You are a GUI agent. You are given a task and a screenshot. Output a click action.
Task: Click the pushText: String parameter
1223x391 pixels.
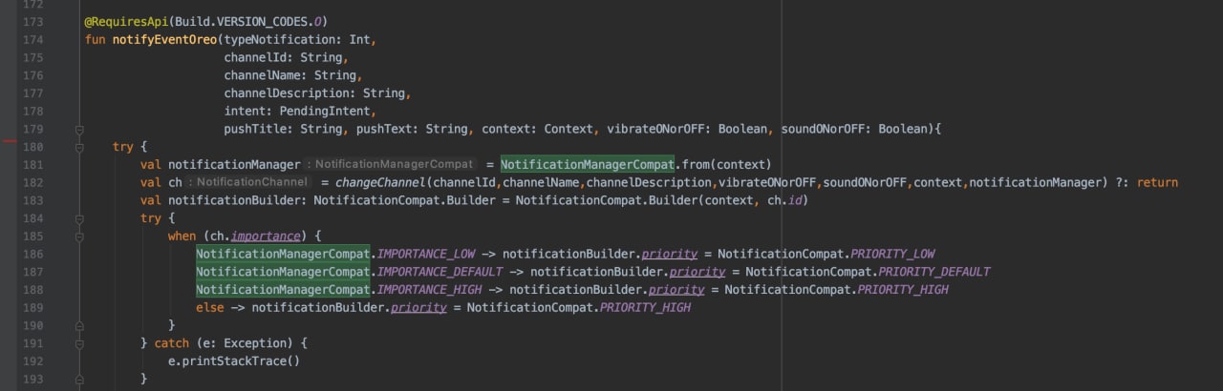[x=412, y=129]
